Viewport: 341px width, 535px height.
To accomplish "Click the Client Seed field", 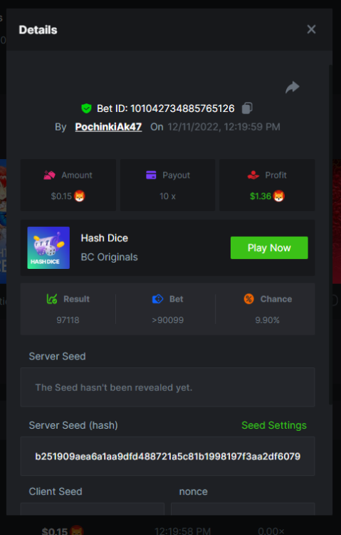I will (93, 509).
